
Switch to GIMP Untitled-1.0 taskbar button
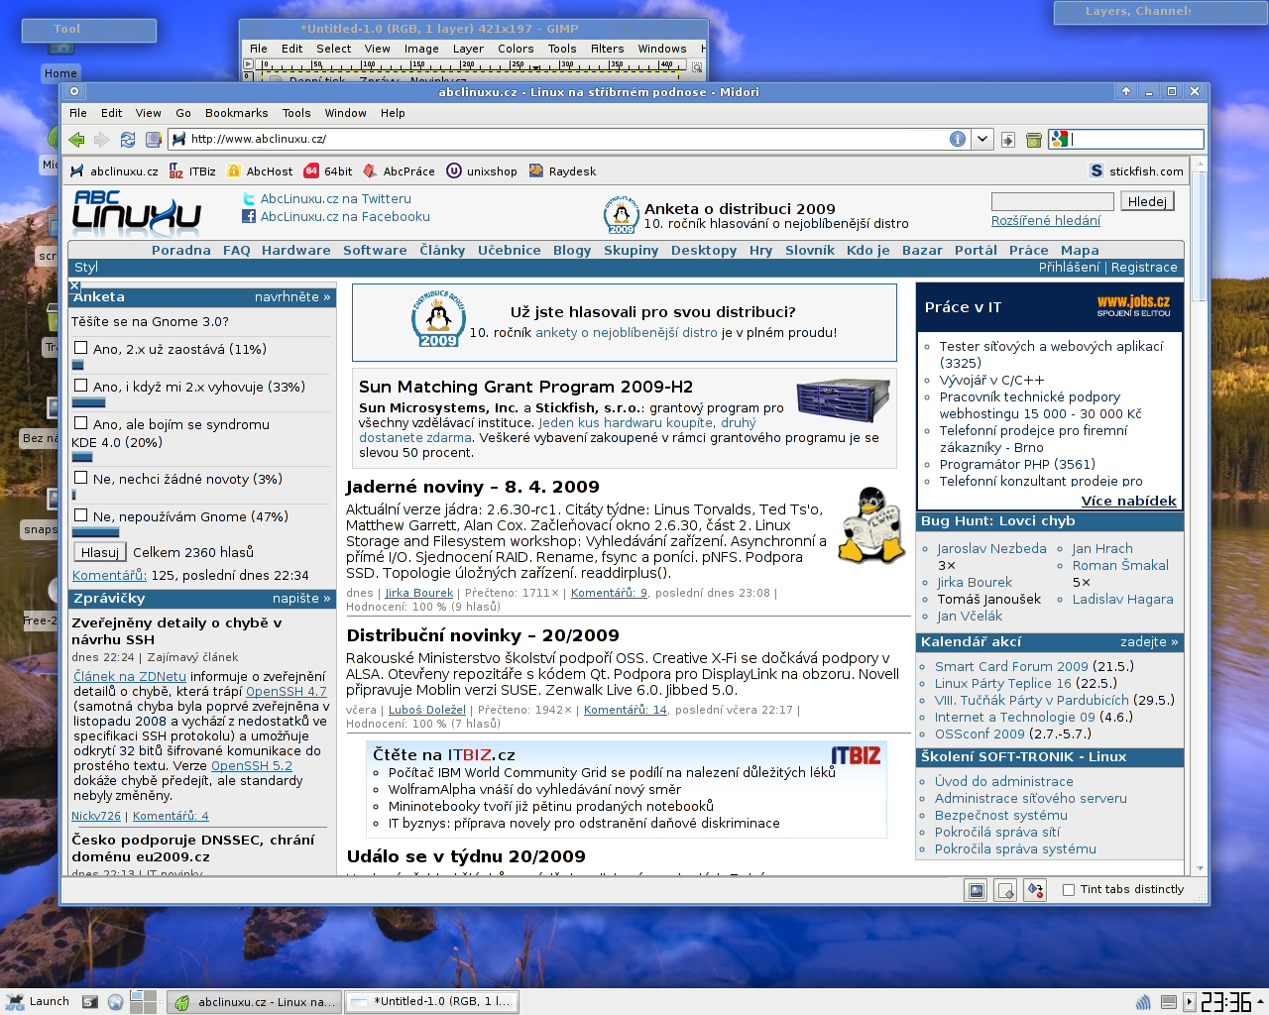click(431, 1002)
